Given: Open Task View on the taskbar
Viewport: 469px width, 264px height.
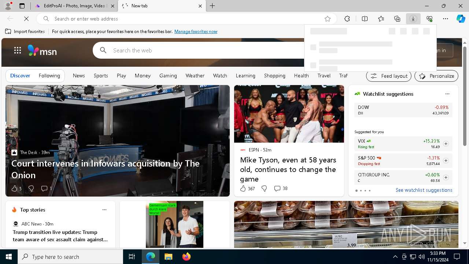Looking at the screenshot, I should pyautogui.click(x=132, y=257).
